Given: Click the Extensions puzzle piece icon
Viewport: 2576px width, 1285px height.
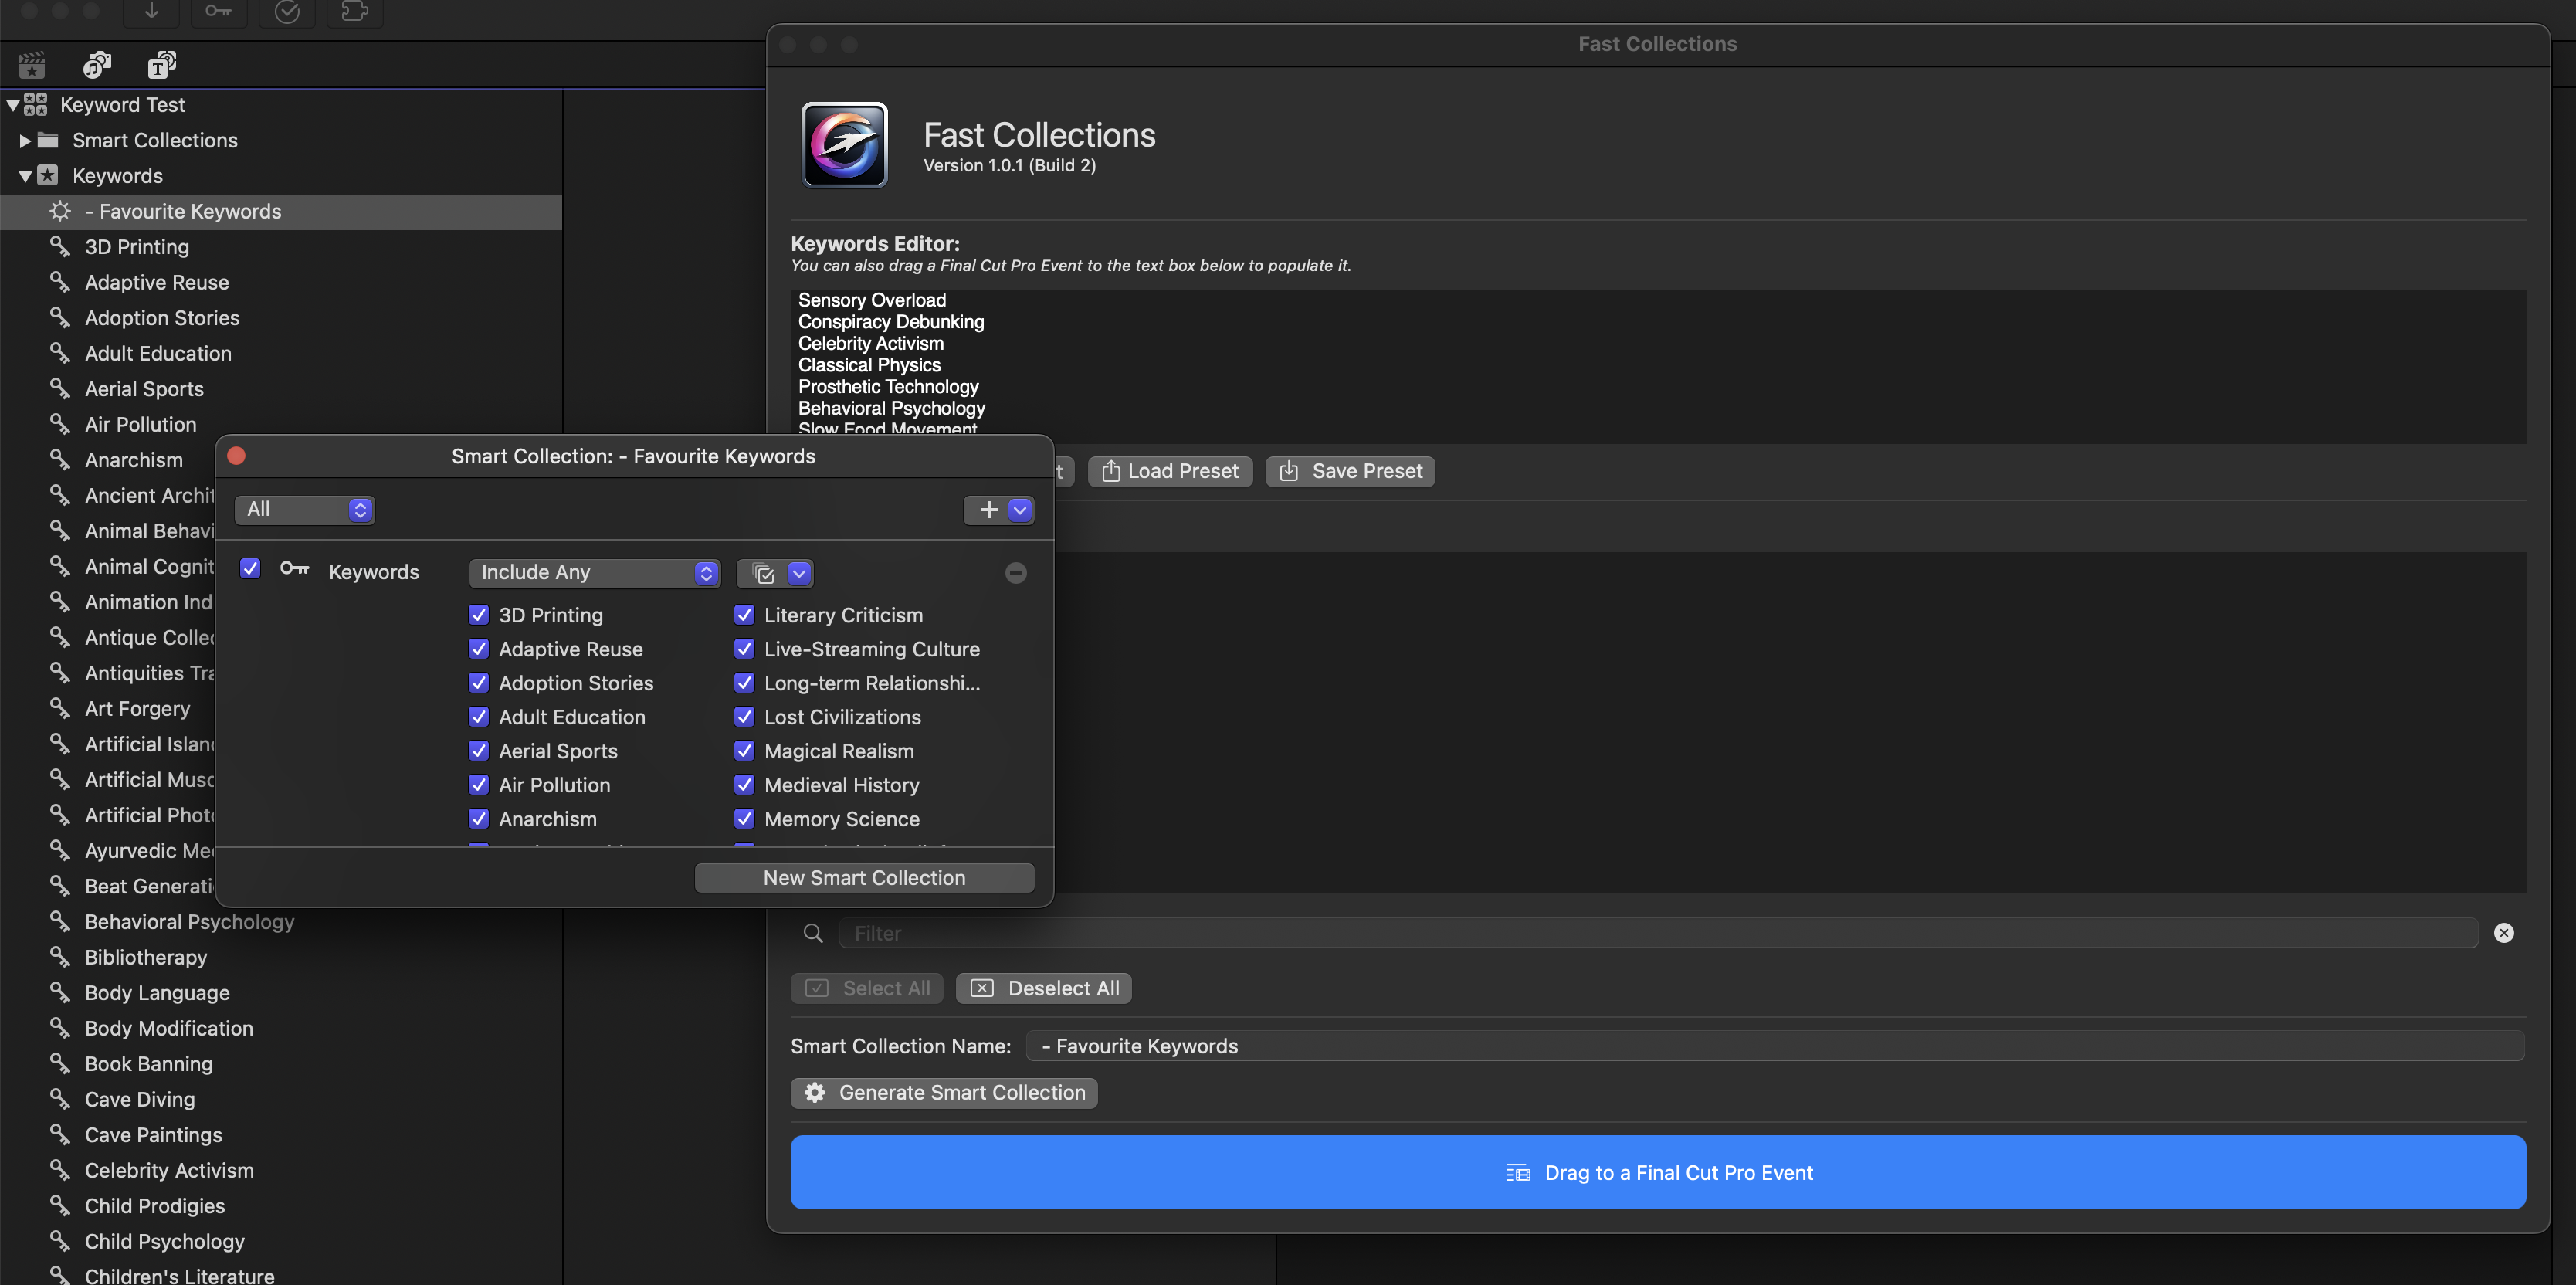Looking at the screenshot, I should coord(355,11).
